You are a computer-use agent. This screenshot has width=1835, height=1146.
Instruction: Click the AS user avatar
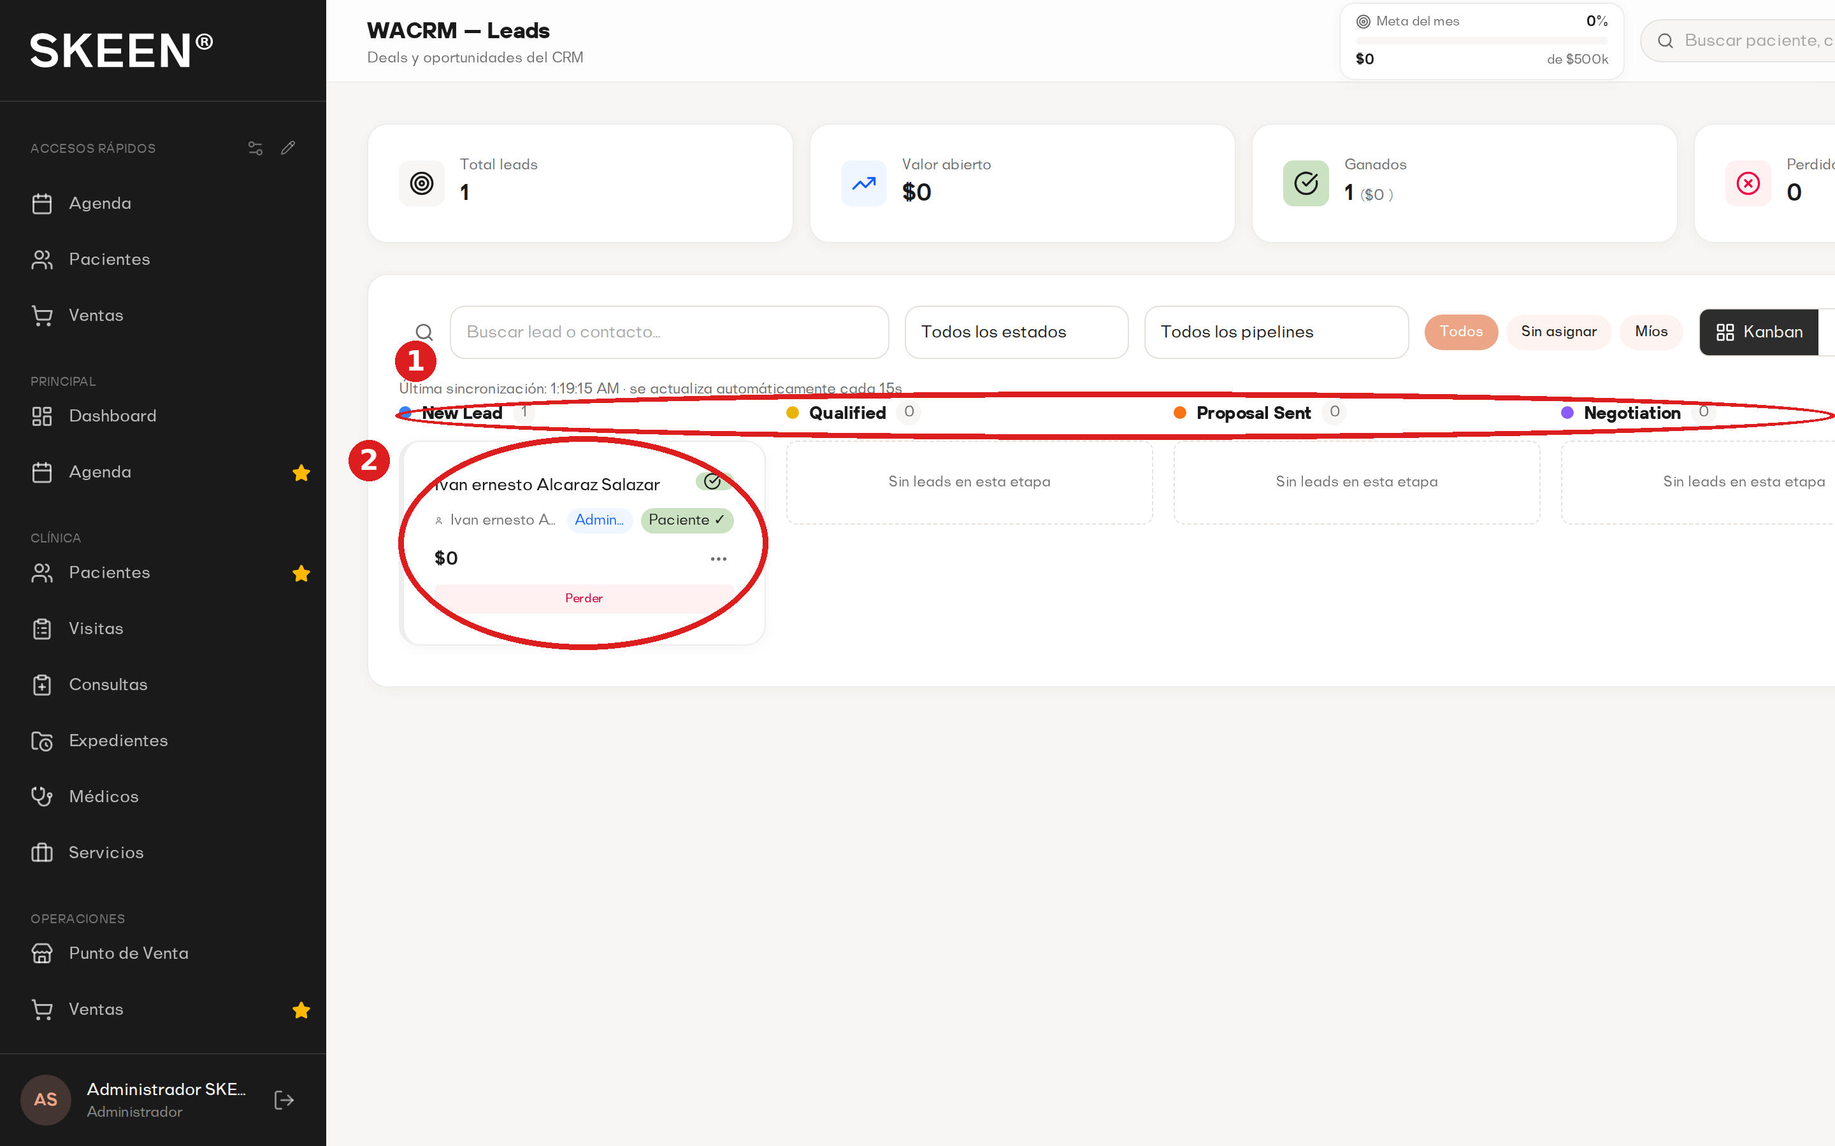45,1100
